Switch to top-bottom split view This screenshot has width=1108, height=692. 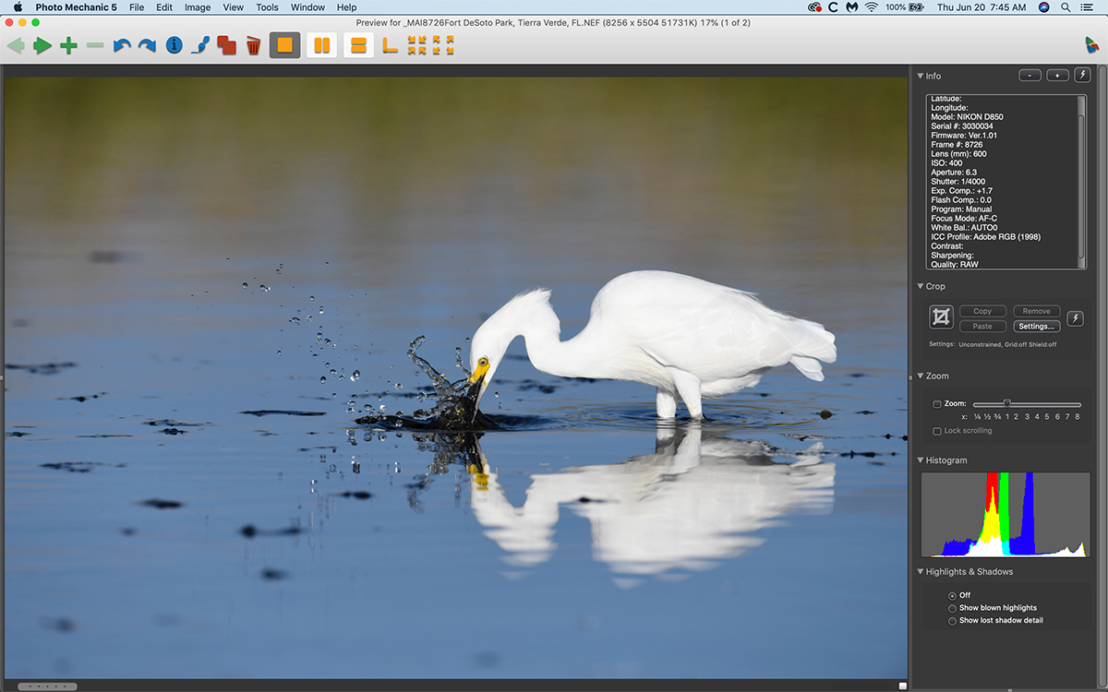(x=359, y=45)
